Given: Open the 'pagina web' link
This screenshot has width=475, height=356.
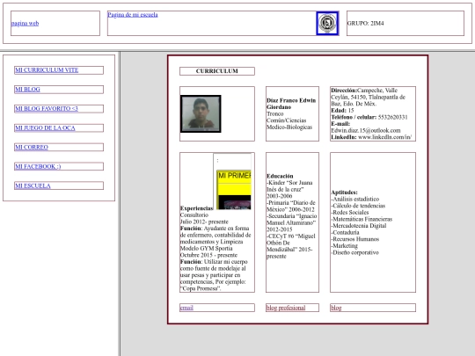Looking at the screenshot, I should [x=25, y=24].
